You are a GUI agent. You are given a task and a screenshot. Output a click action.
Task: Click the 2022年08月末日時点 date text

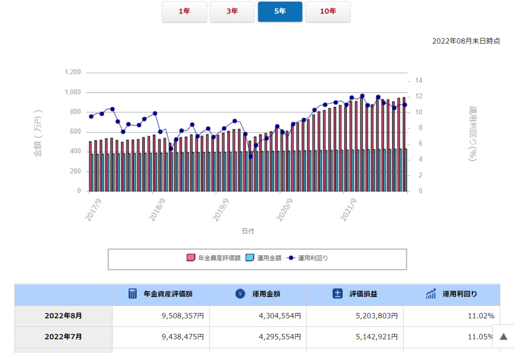tap(466, 41)
